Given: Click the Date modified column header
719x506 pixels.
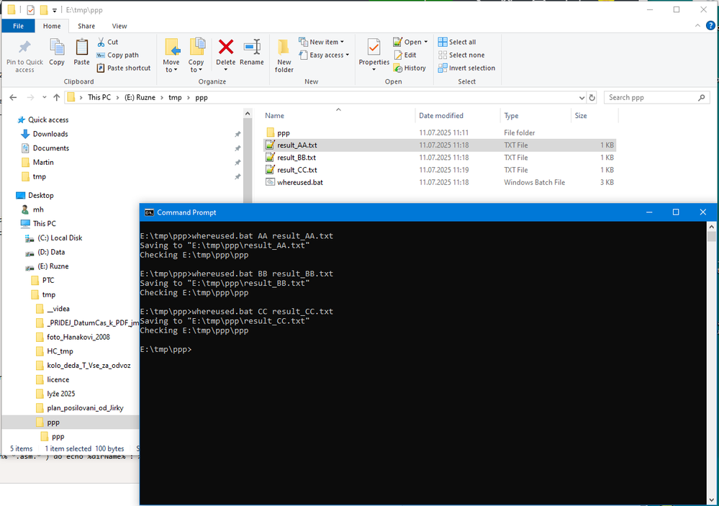Looking at the screenshot, I should [441, 116].
